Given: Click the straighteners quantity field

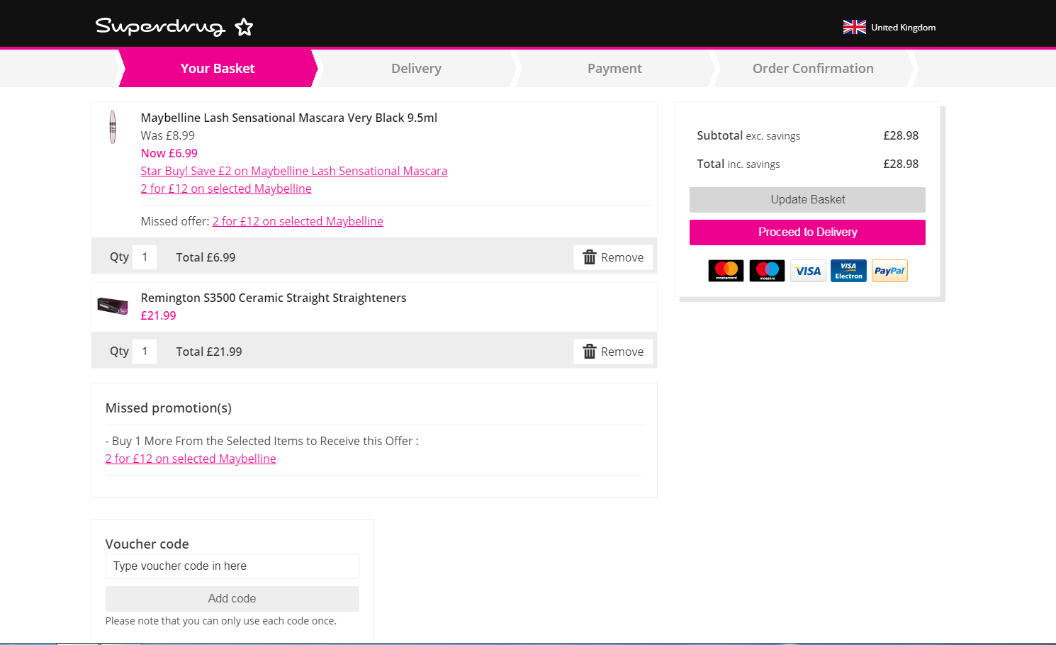Looking at the screenshot, I should point(145,352).
